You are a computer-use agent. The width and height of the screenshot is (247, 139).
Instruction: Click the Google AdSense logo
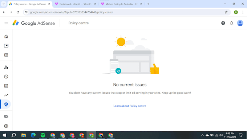coord(33,23)
